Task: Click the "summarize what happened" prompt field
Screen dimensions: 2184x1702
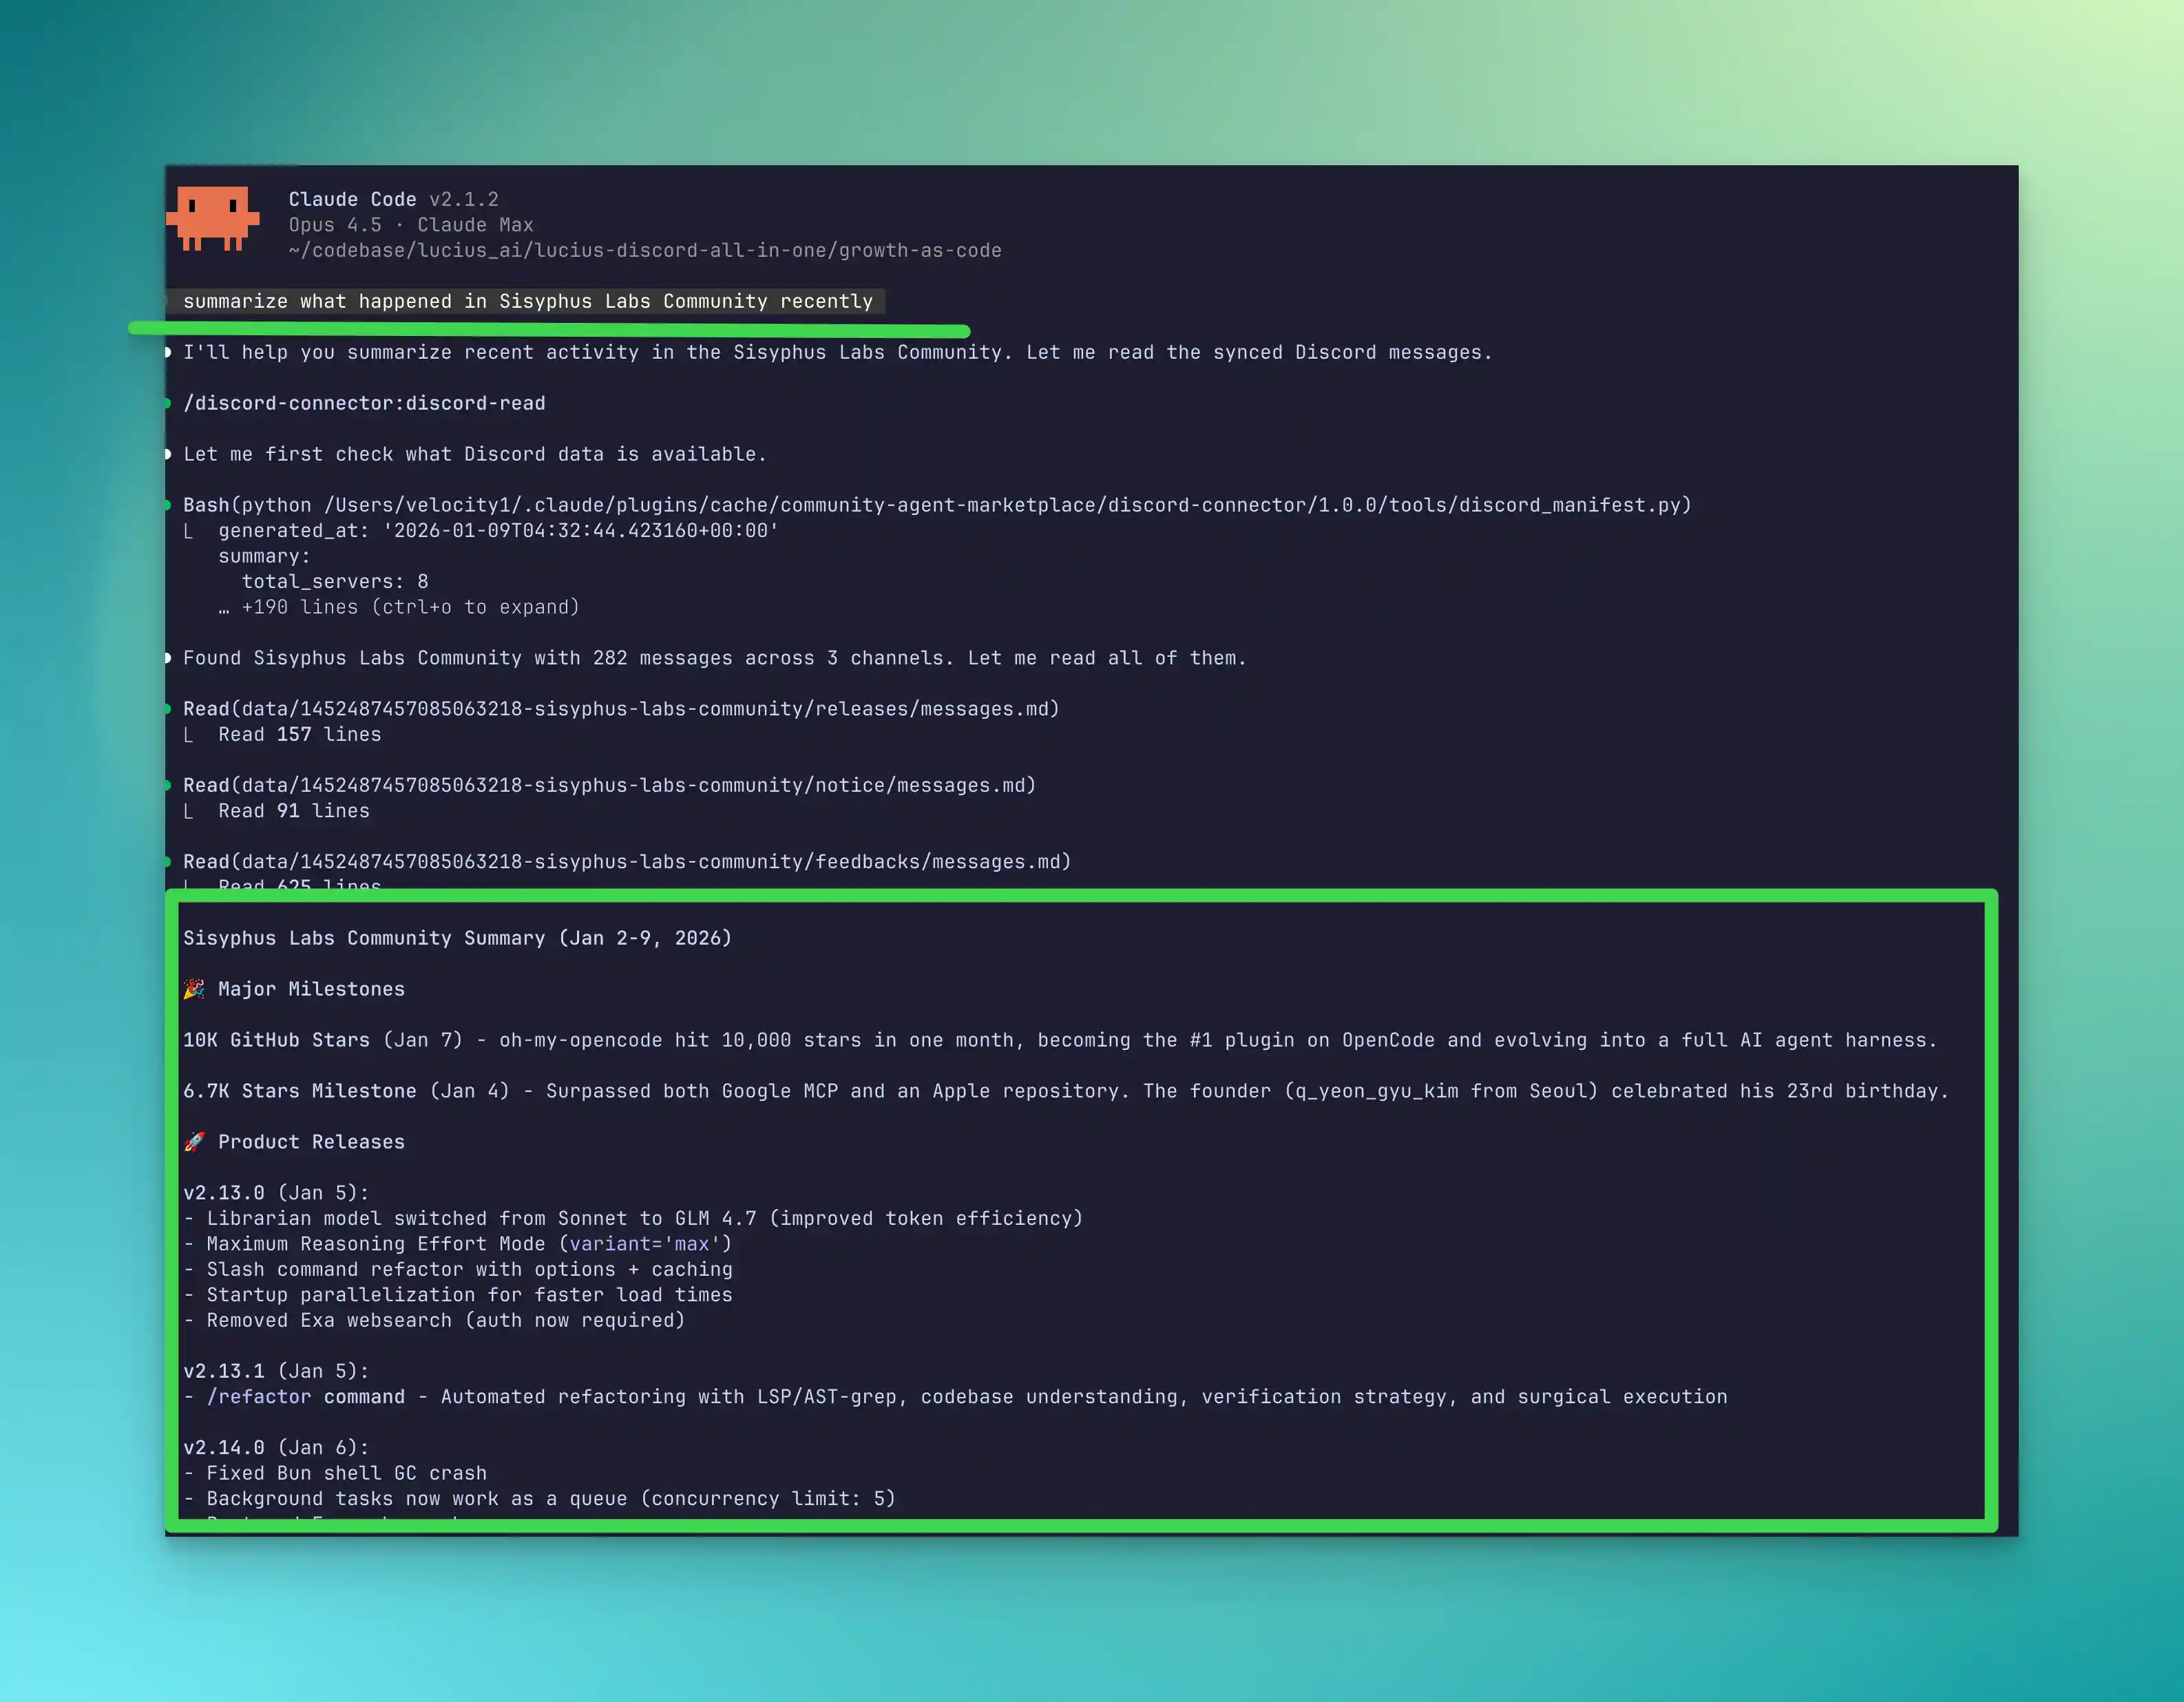Action: pos(527,301)
